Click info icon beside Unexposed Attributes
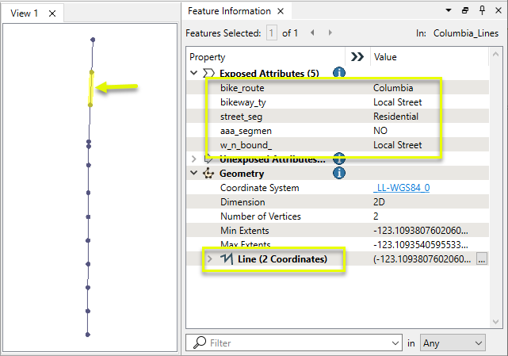 pos(339,159)
